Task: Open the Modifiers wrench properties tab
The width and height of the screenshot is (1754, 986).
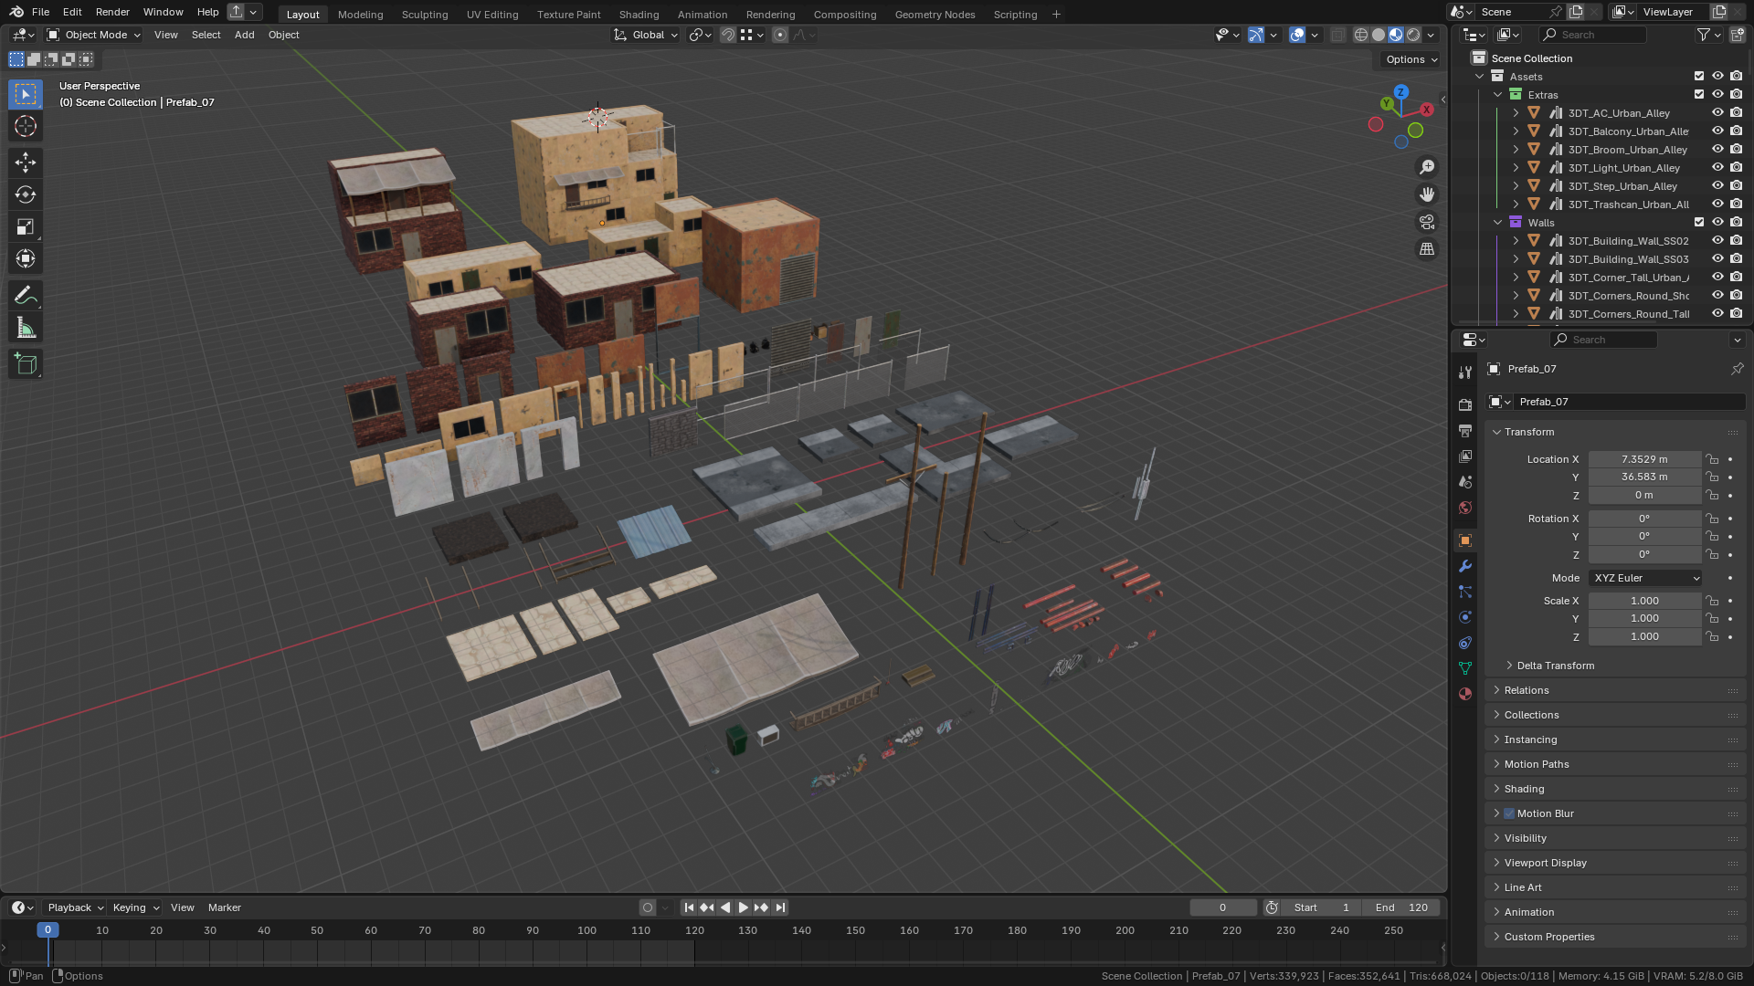Action: [x=1465, y=566]
